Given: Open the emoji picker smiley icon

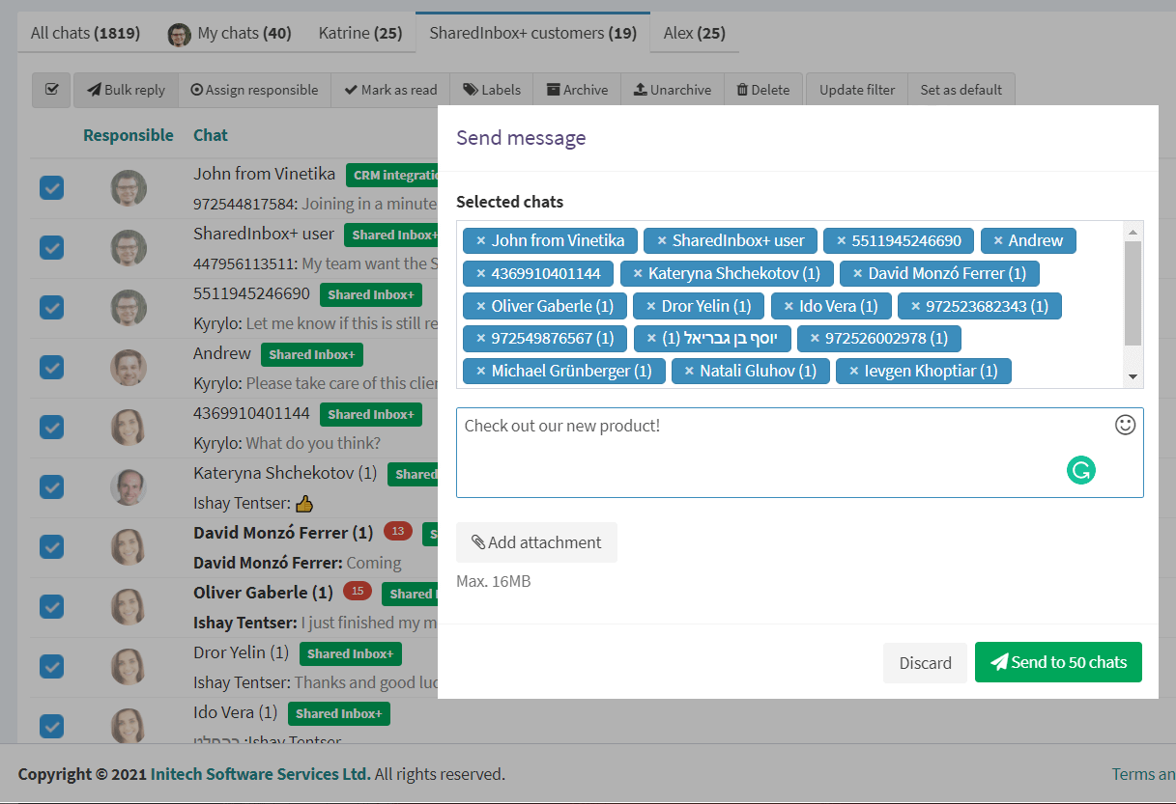Looking at the screenshot, I should 1124,424.
